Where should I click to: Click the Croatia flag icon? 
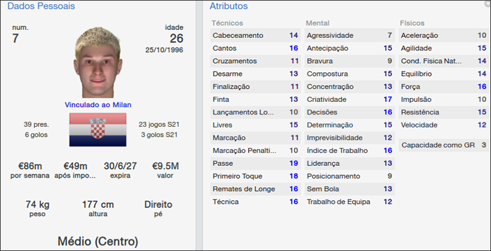point(98,130)
